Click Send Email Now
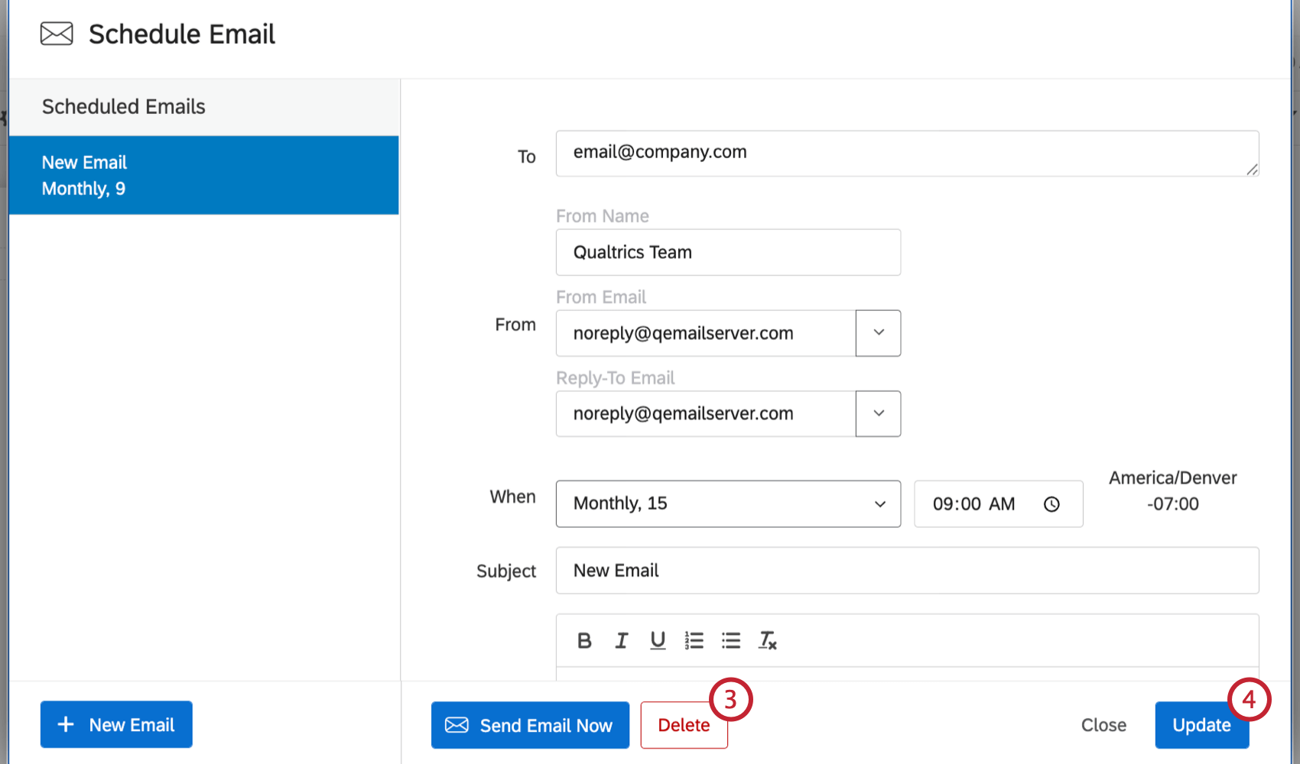This screenshot has width=1300, height=764. click(x=530, y=725)
